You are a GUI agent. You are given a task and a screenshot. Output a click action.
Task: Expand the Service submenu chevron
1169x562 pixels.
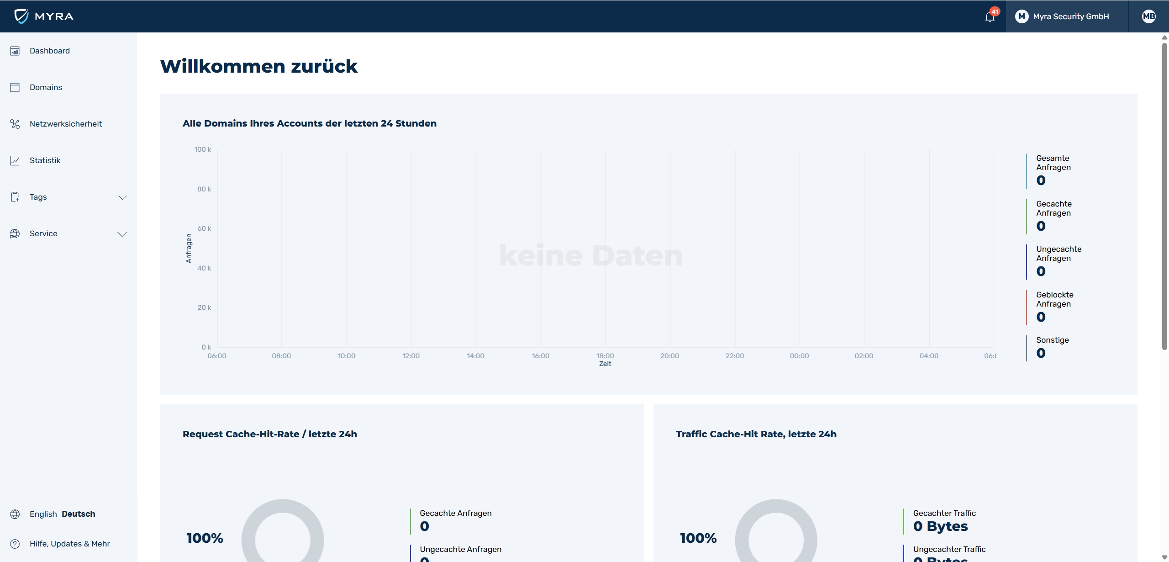(x=122, y=234)
